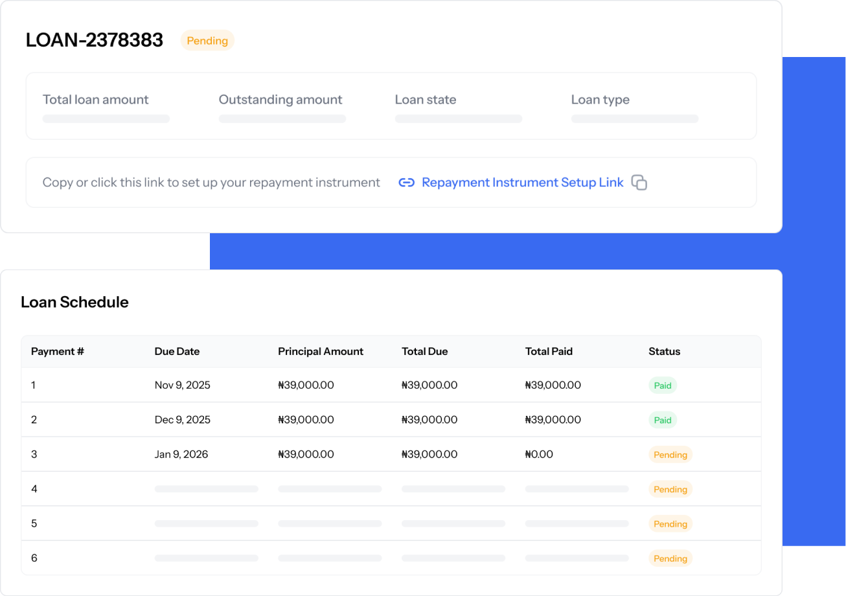Click the Principal Amount column header
The image size is (846, 596).
tap(321, 351)
